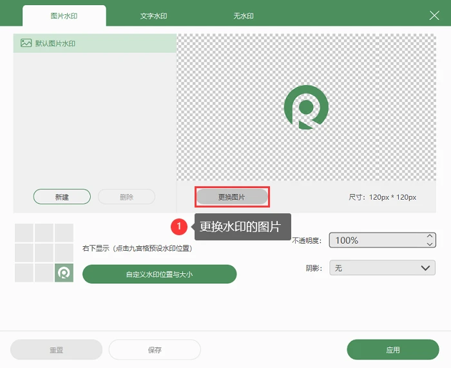Screen dimensions: 451x368
Task: Select the 图片水印 tab
Action: coord(64,16)
